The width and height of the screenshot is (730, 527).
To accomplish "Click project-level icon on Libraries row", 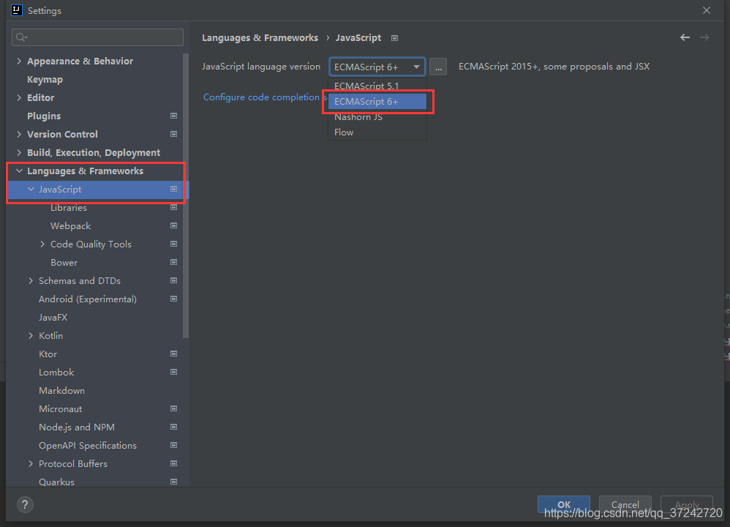I will point(173,207).
